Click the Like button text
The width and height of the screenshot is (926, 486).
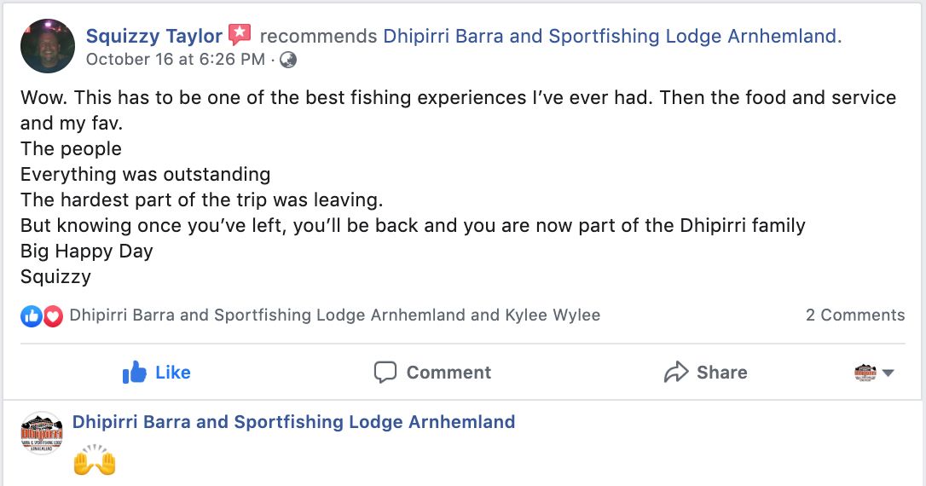pos(173,373)
